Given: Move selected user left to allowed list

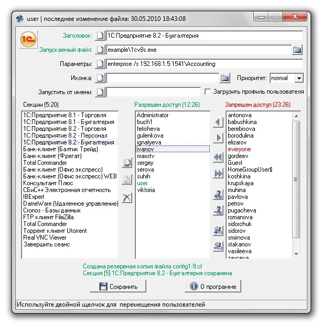Looking at the screenshot, I should tap(218, 122).
